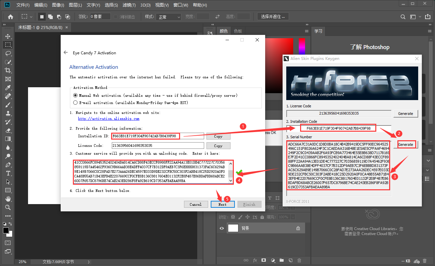Open the 滤镜(T) menu
435x266 pixels.
point(129,5)
